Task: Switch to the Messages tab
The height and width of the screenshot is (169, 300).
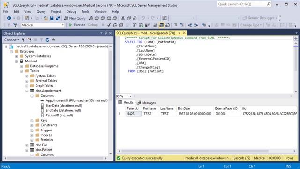Action: click(x=147, y=103)
